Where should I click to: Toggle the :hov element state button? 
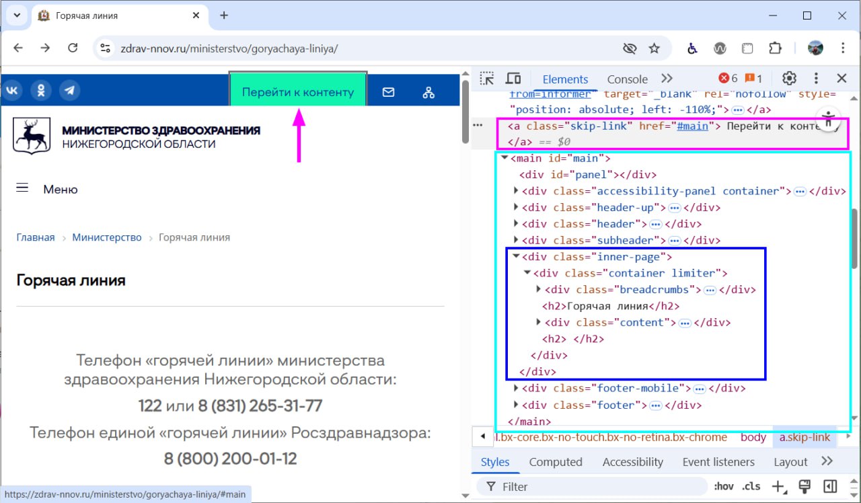[724, 487]
